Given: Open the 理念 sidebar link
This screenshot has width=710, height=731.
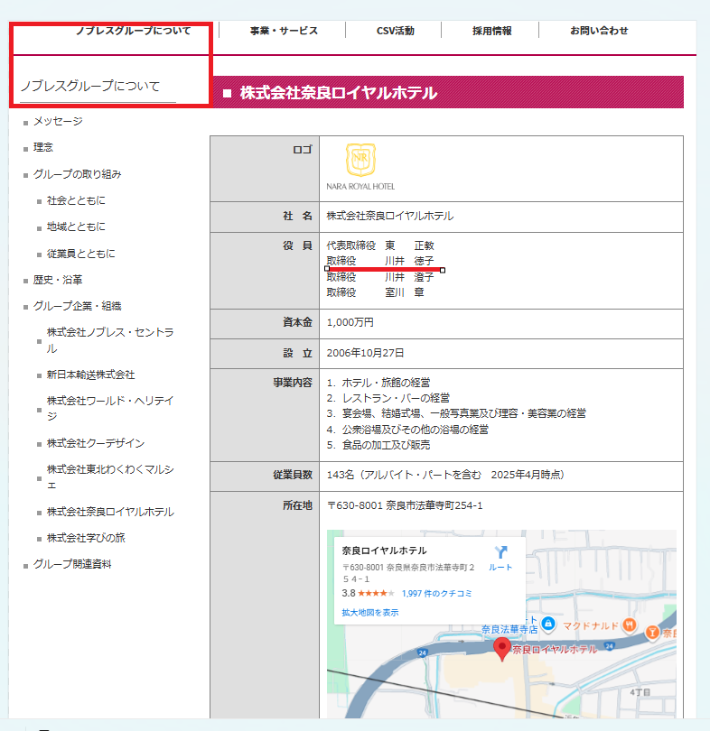Looking at the screenshot, I should 43,147.
